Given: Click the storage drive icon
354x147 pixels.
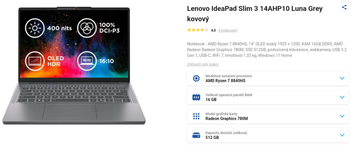Looking at the screenshot, I should click(x=196, y=135).
